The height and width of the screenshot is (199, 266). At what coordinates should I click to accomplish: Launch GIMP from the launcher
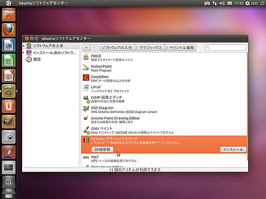click(x=9, y=122)
